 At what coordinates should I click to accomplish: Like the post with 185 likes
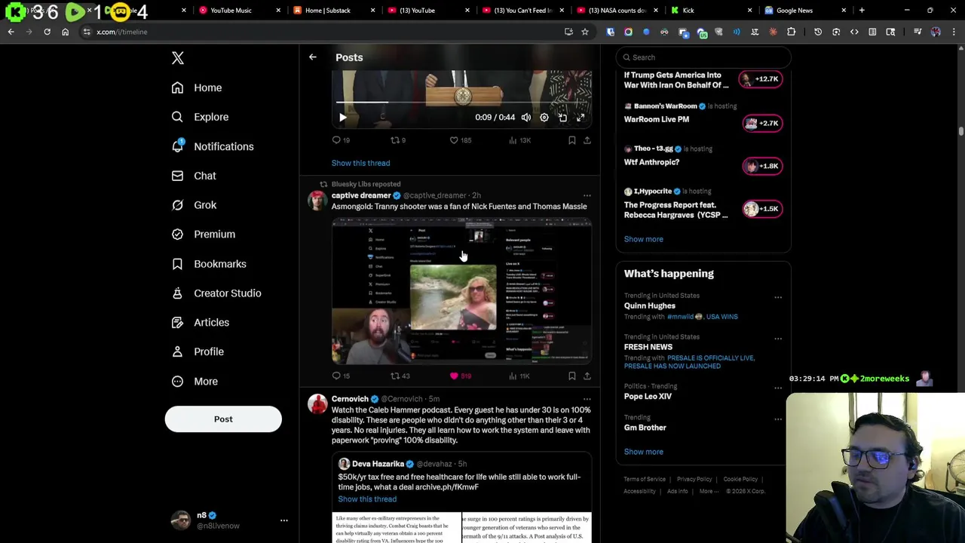461,140
